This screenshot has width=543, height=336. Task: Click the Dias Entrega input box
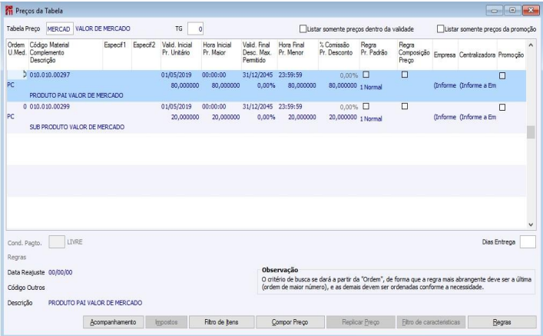click(x=528, y=241)
